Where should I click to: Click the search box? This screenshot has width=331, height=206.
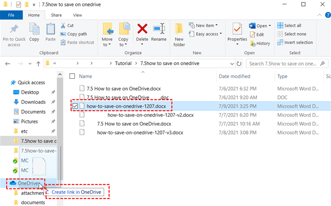click(287, 63)
